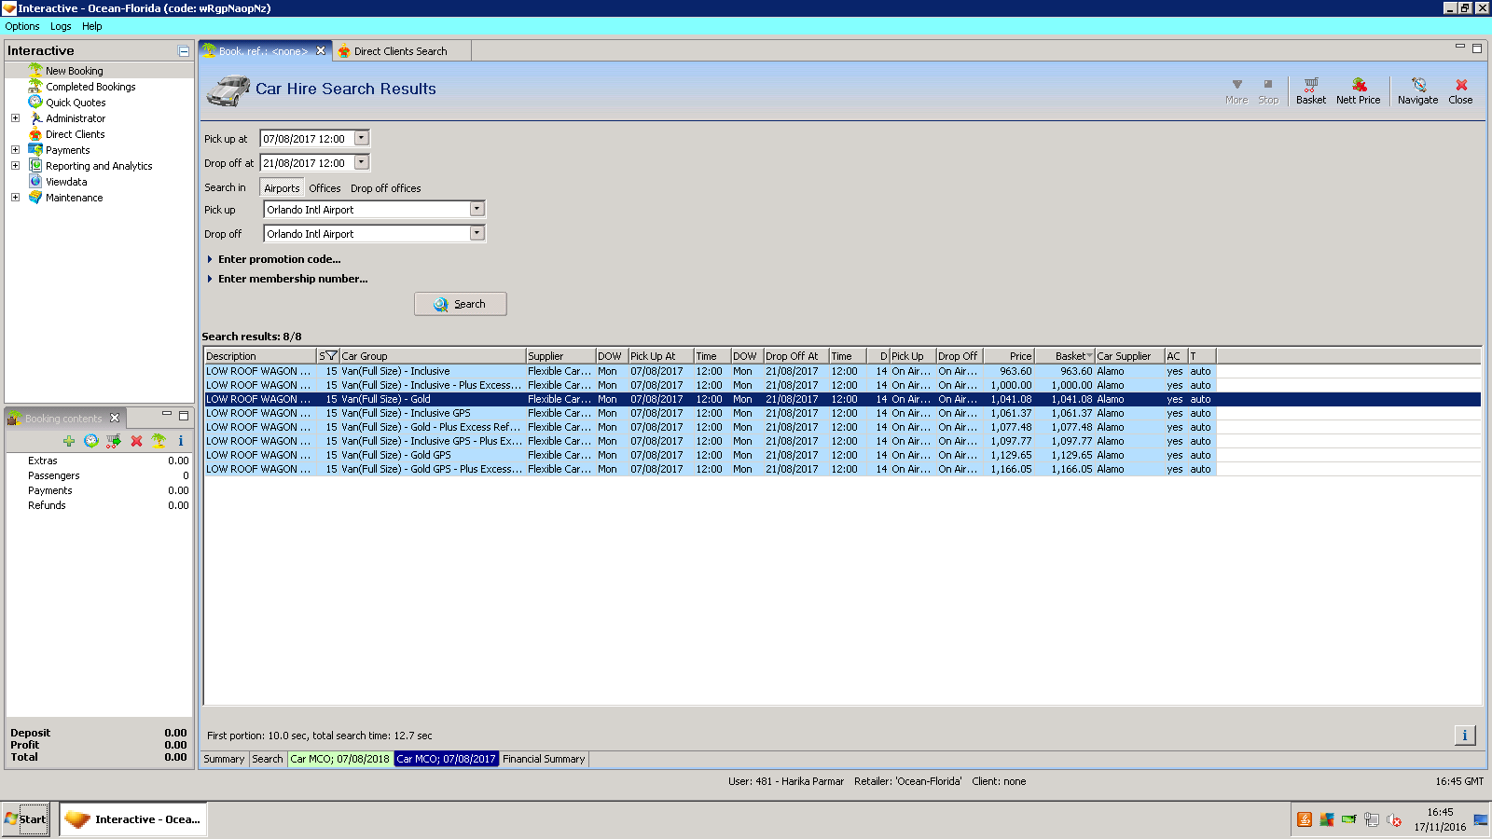Switch to the Offices search tab
The image size is (1492, 839).
point(325,188)
